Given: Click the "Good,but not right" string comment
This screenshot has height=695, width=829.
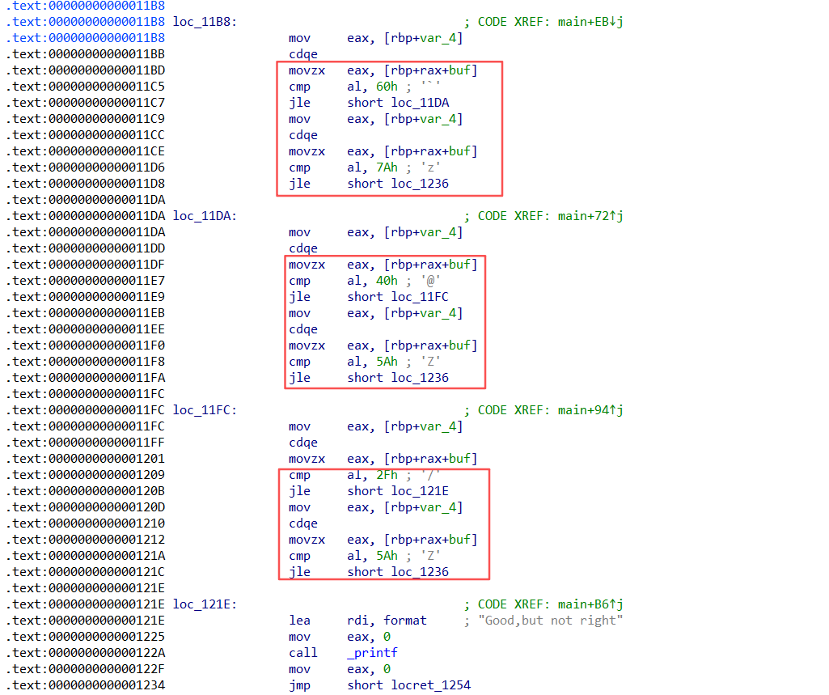Looking at the screenshot, I should tap(550, 621).
